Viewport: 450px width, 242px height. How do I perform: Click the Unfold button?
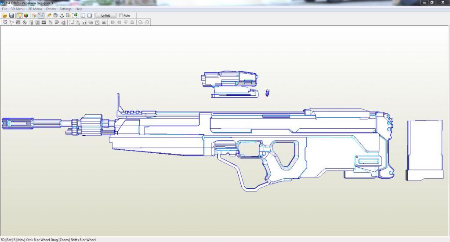tap(106, 15)
